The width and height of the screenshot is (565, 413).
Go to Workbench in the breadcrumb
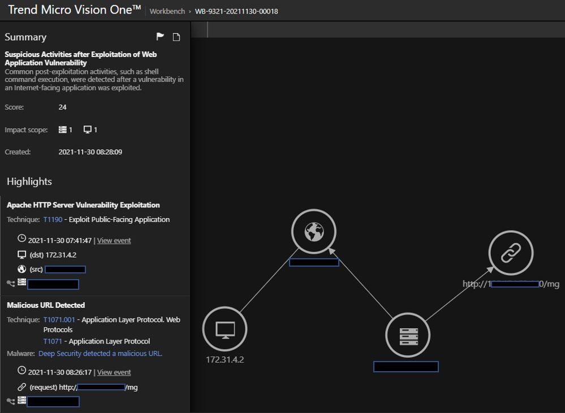point(167,11)
